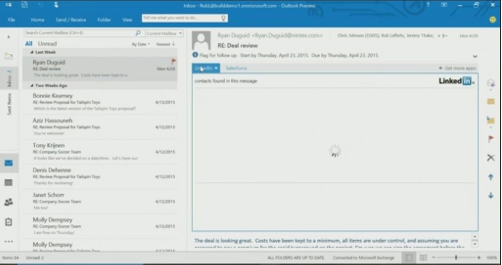This screenshot has width=502, height=265.
Task: Expand the +1 more recipients
Action: (443, 36)
